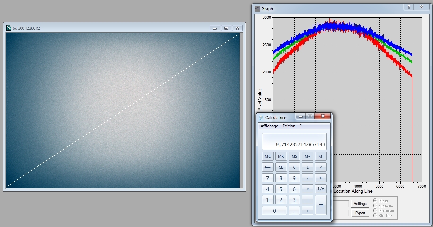This screenshot has height=227, width=433.
Task: Click the Settings button in Graph window
Action: pos(360,204)
